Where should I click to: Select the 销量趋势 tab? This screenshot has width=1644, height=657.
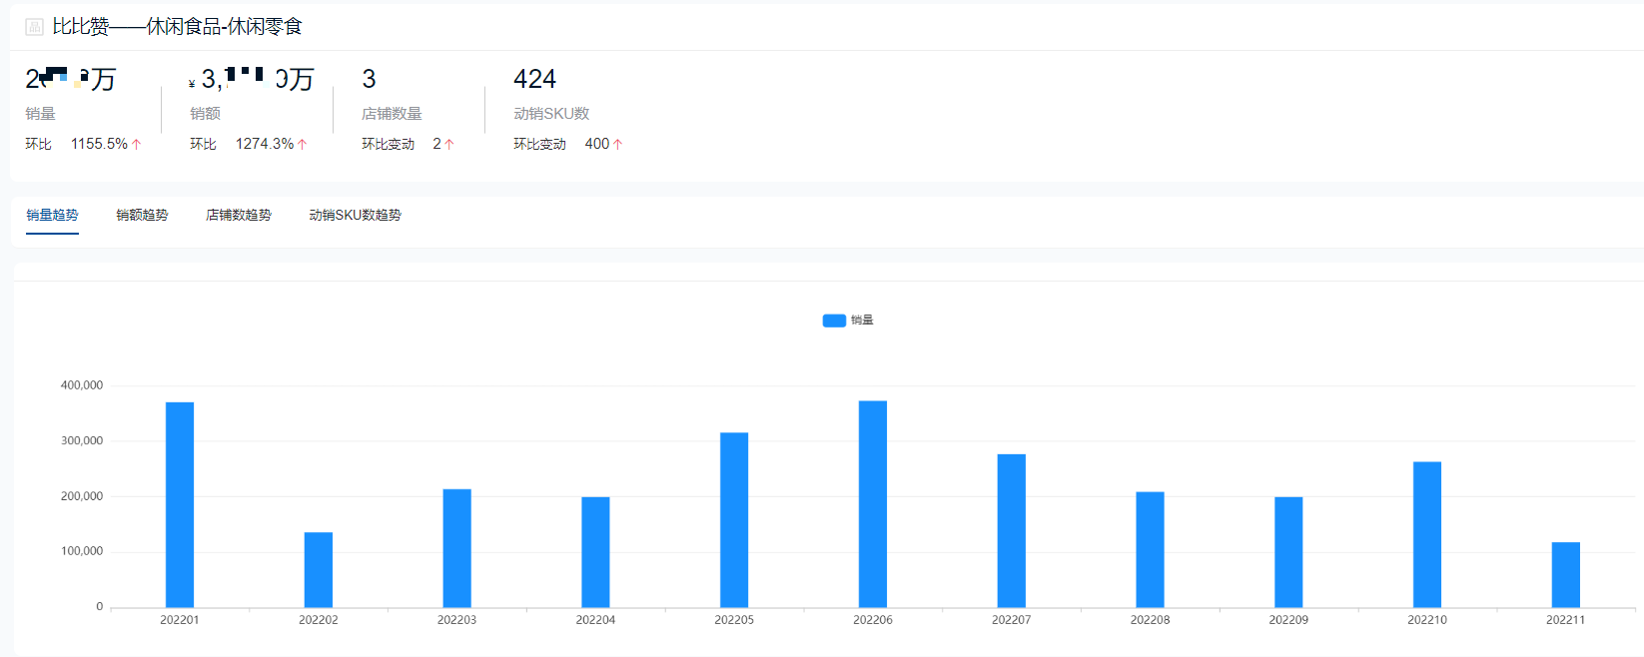point(52,215)
